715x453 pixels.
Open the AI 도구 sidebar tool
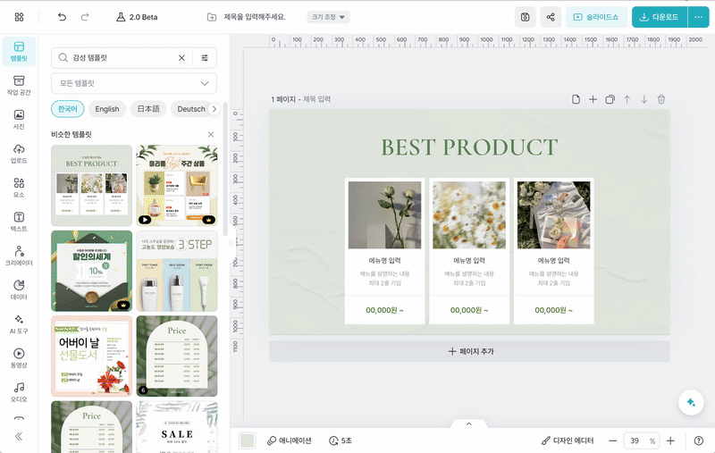click(x=19, y=323)
